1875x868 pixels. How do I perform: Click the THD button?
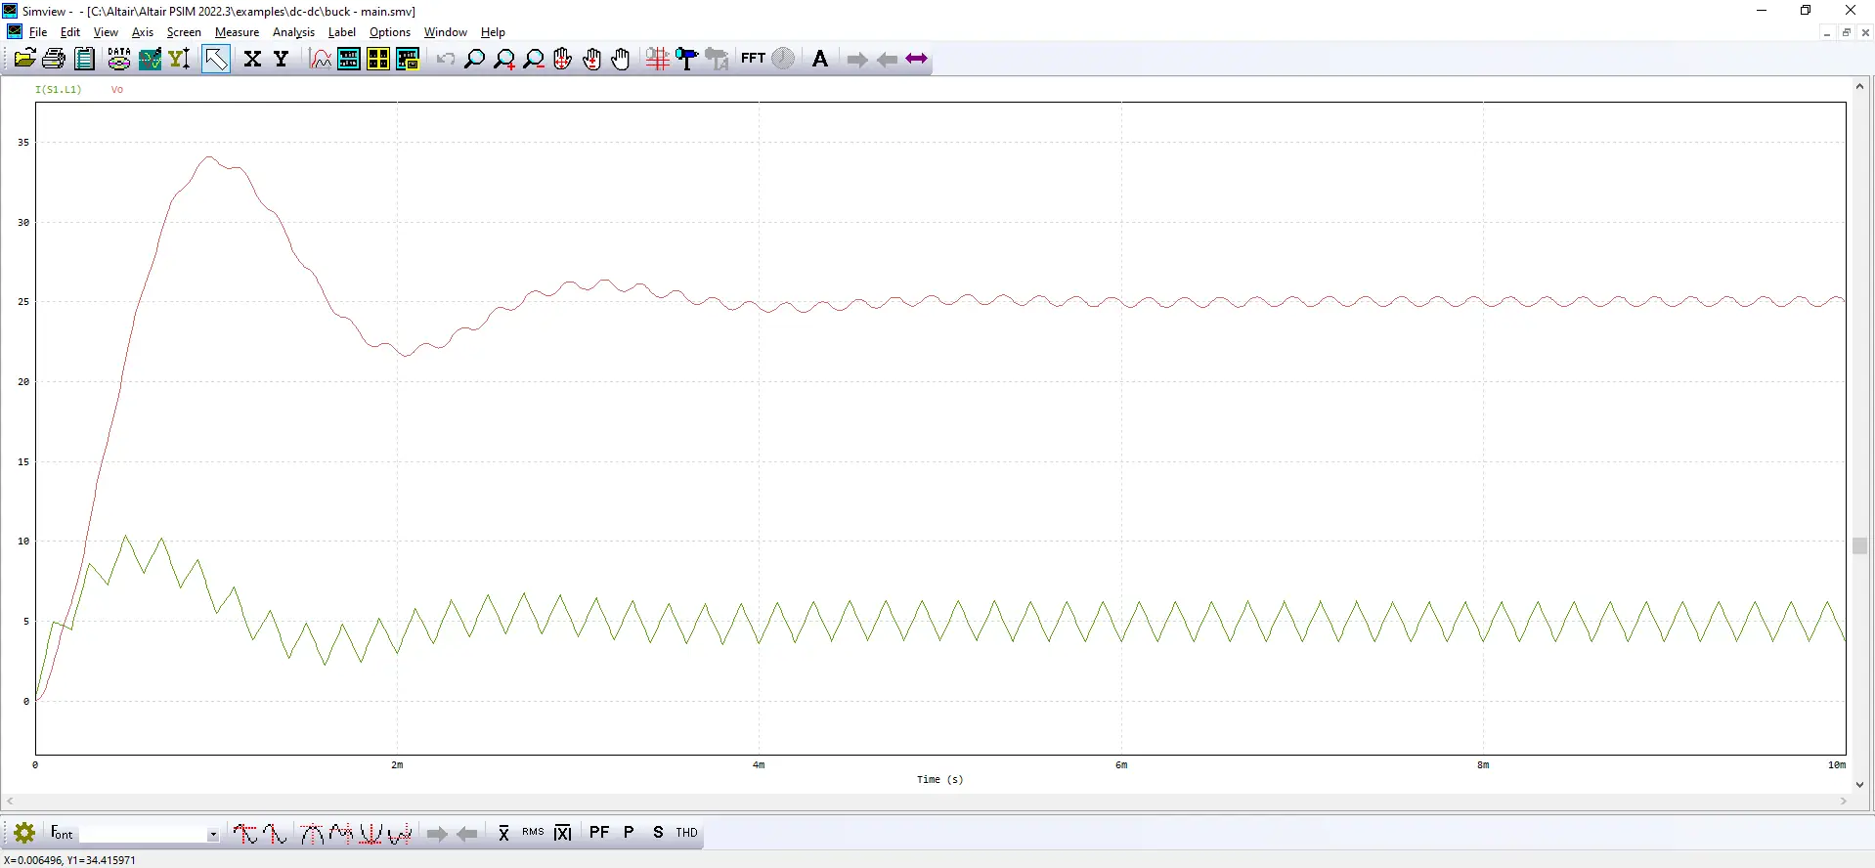[687, 833]
